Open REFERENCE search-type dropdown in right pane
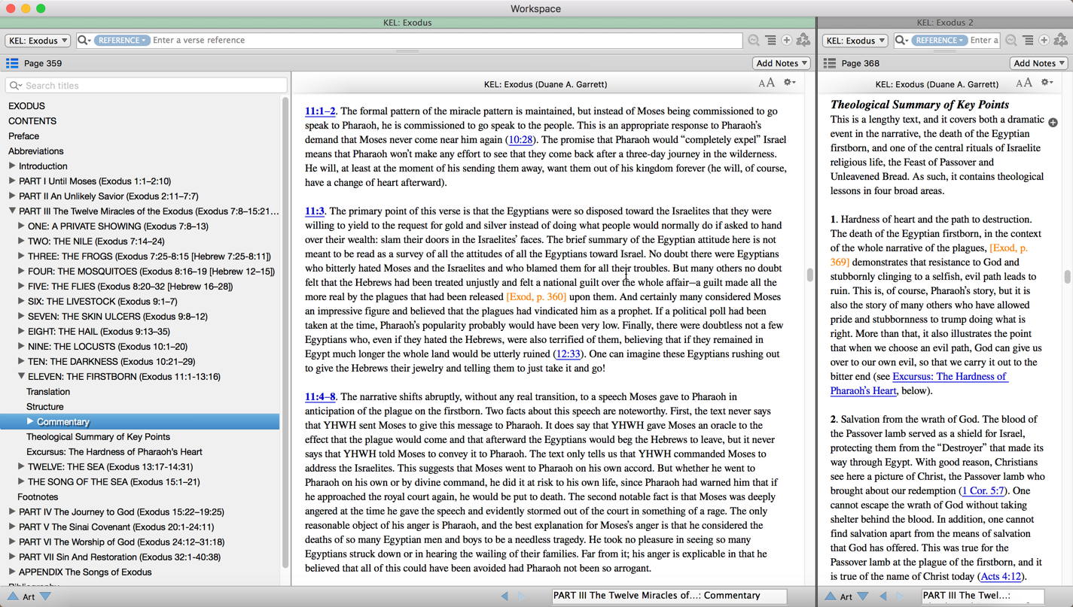The height and width of the screenshot is (607, 1073). (939, 40)
